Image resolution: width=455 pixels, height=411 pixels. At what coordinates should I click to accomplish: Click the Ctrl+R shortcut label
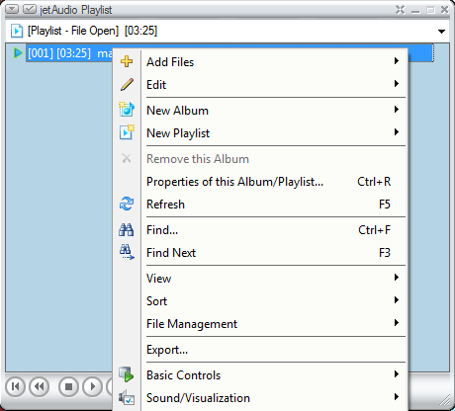374,182
